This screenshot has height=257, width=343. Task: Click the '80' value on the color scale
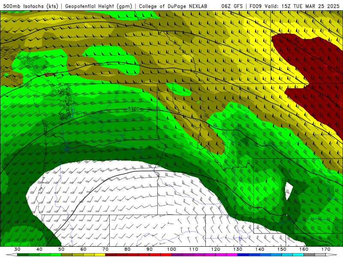coord(127,249)
